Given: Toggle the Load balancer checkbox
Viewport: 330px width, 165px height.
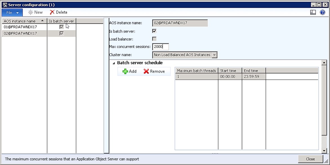Looking at the screenshot, I should [154, 39].
